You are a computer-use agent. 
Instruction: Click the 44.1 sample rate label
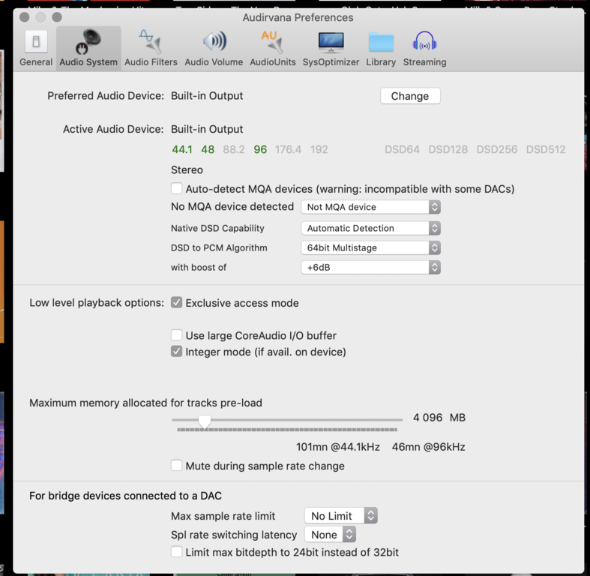(x=182, y=149)
